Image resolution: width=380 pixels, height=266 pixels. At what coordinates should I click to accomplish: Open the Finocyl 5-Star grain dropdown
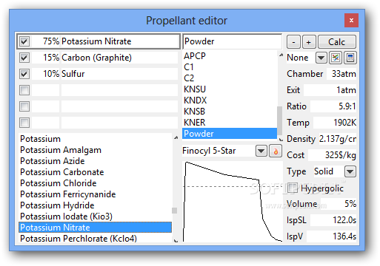click(x=261, y=151)
